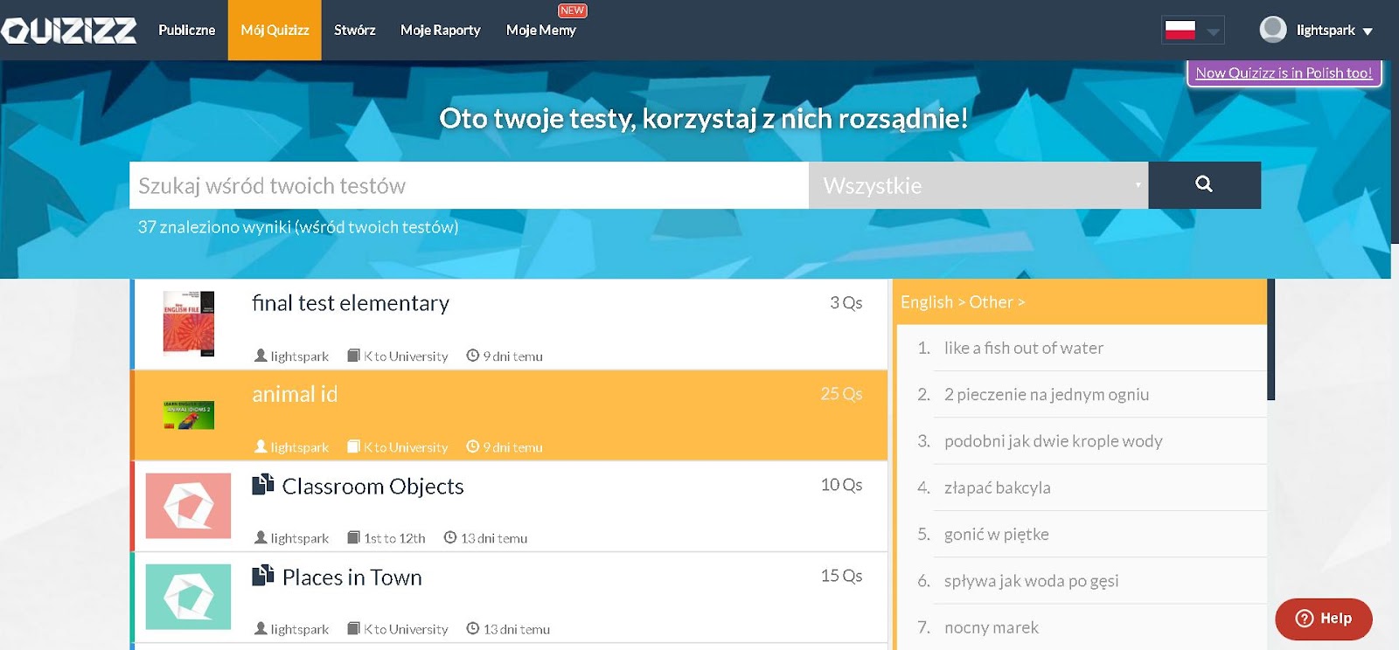
Task: Click the '37 znaleziono wyniki' results text
Action: [x=298, y=227]
